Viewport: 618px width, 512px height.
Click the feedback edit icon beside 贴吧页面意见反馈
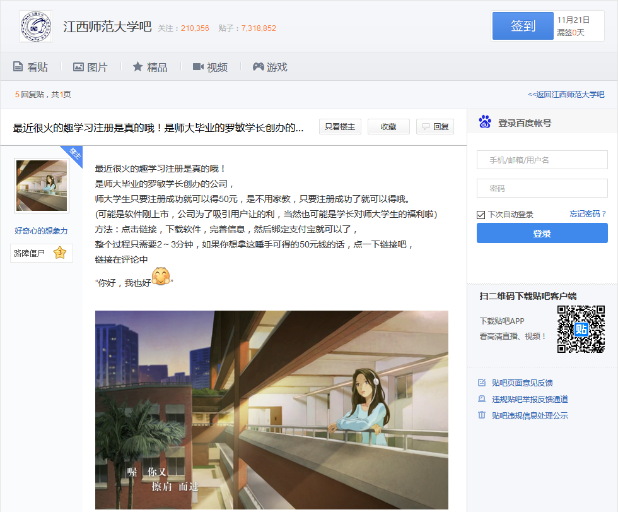tap(482, 383)
